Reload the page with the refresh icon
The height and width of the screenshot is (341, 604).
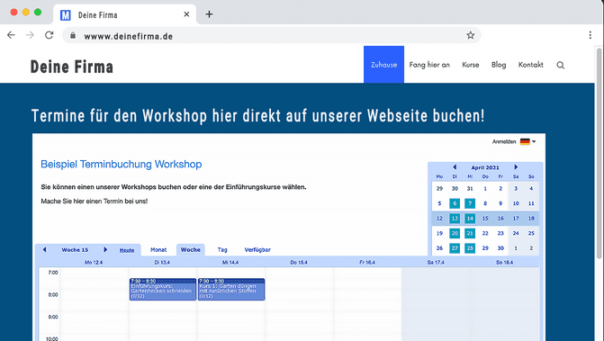click(49, 35)
